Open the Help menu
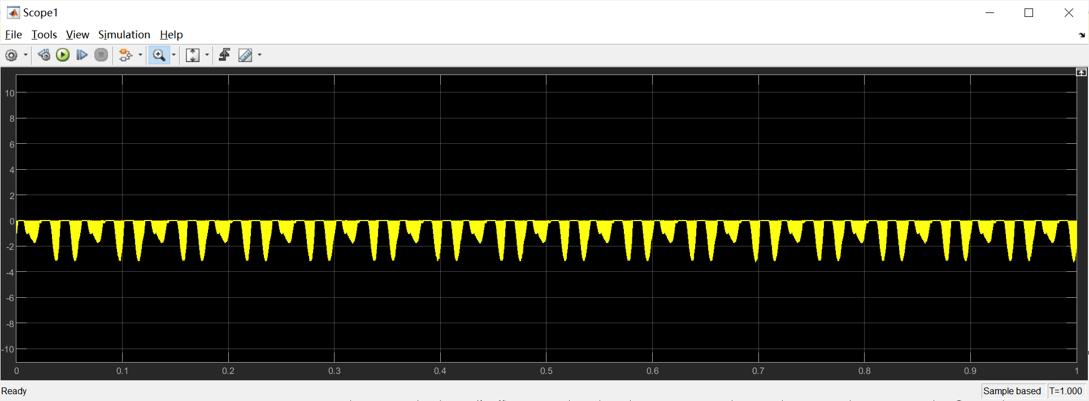1089x401 pixels. click(171, 34)
